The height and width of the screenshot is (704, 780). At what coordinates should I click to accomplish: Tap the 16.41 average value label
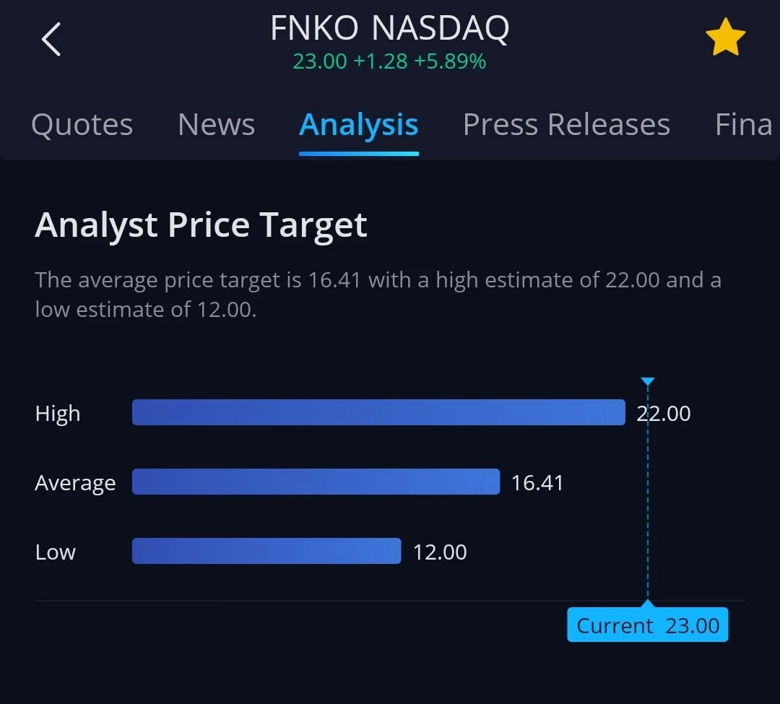pos(538,483)
